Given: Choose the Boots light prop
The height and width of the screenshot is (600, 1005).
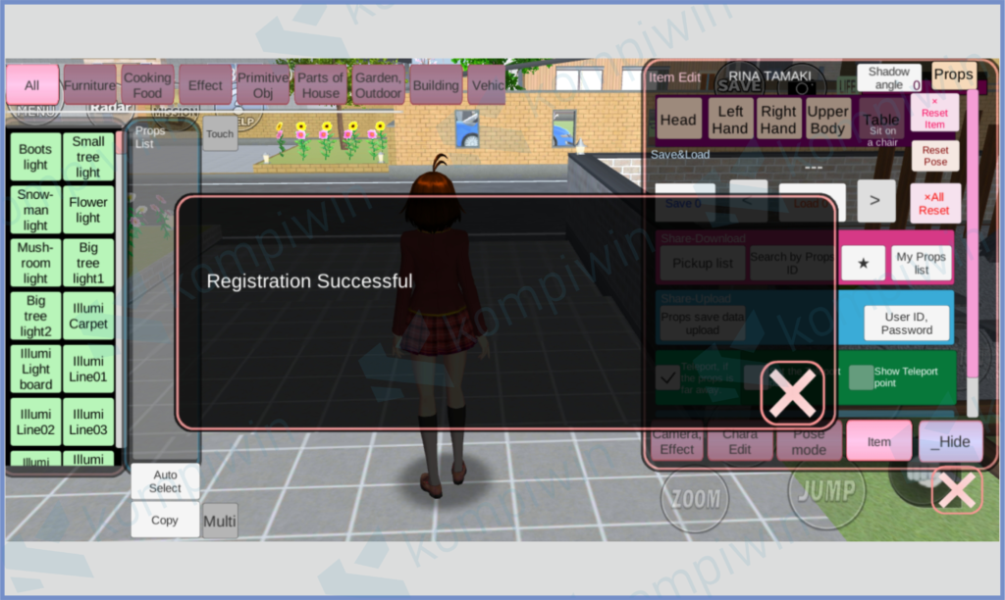Looking at the screenshot, I should (x=35, y=157).
